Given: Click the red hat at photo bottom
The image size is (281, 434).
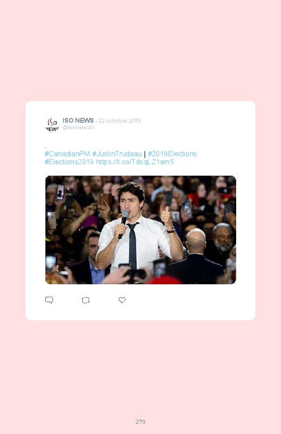Looking at the screenshot, I should pyautogui.click(x=164, y=280).
